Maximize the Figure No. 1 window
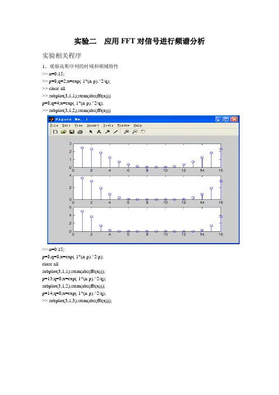Viewport: 279px width, 395px height. tap(226, 119)
